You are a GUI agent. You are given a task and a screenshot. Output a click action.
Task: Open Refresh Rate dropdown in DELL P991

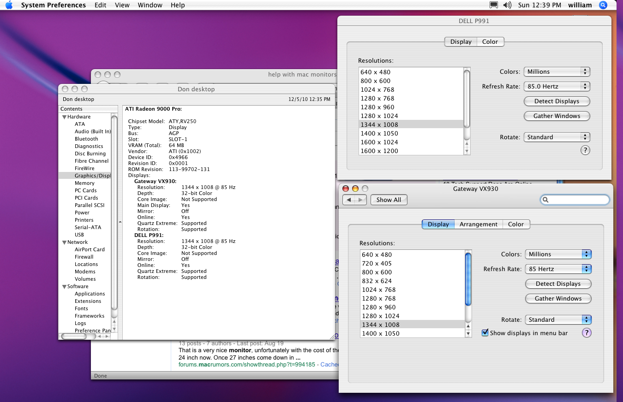tap(557, 87)
